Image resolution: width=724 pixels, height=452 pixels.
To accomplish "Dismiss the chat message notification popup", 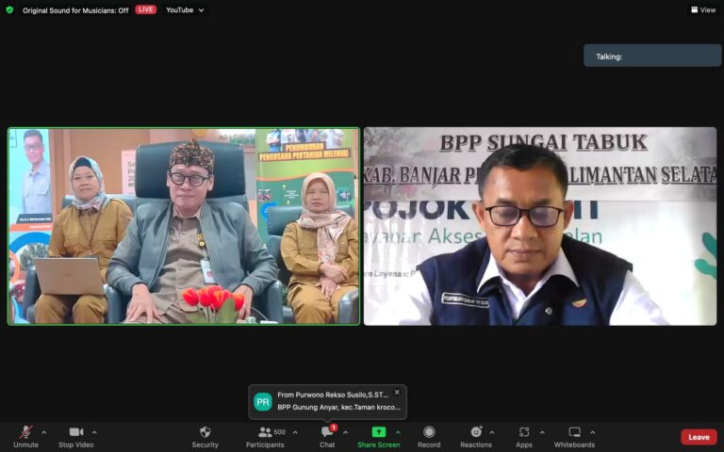I will tap(397, 392).
